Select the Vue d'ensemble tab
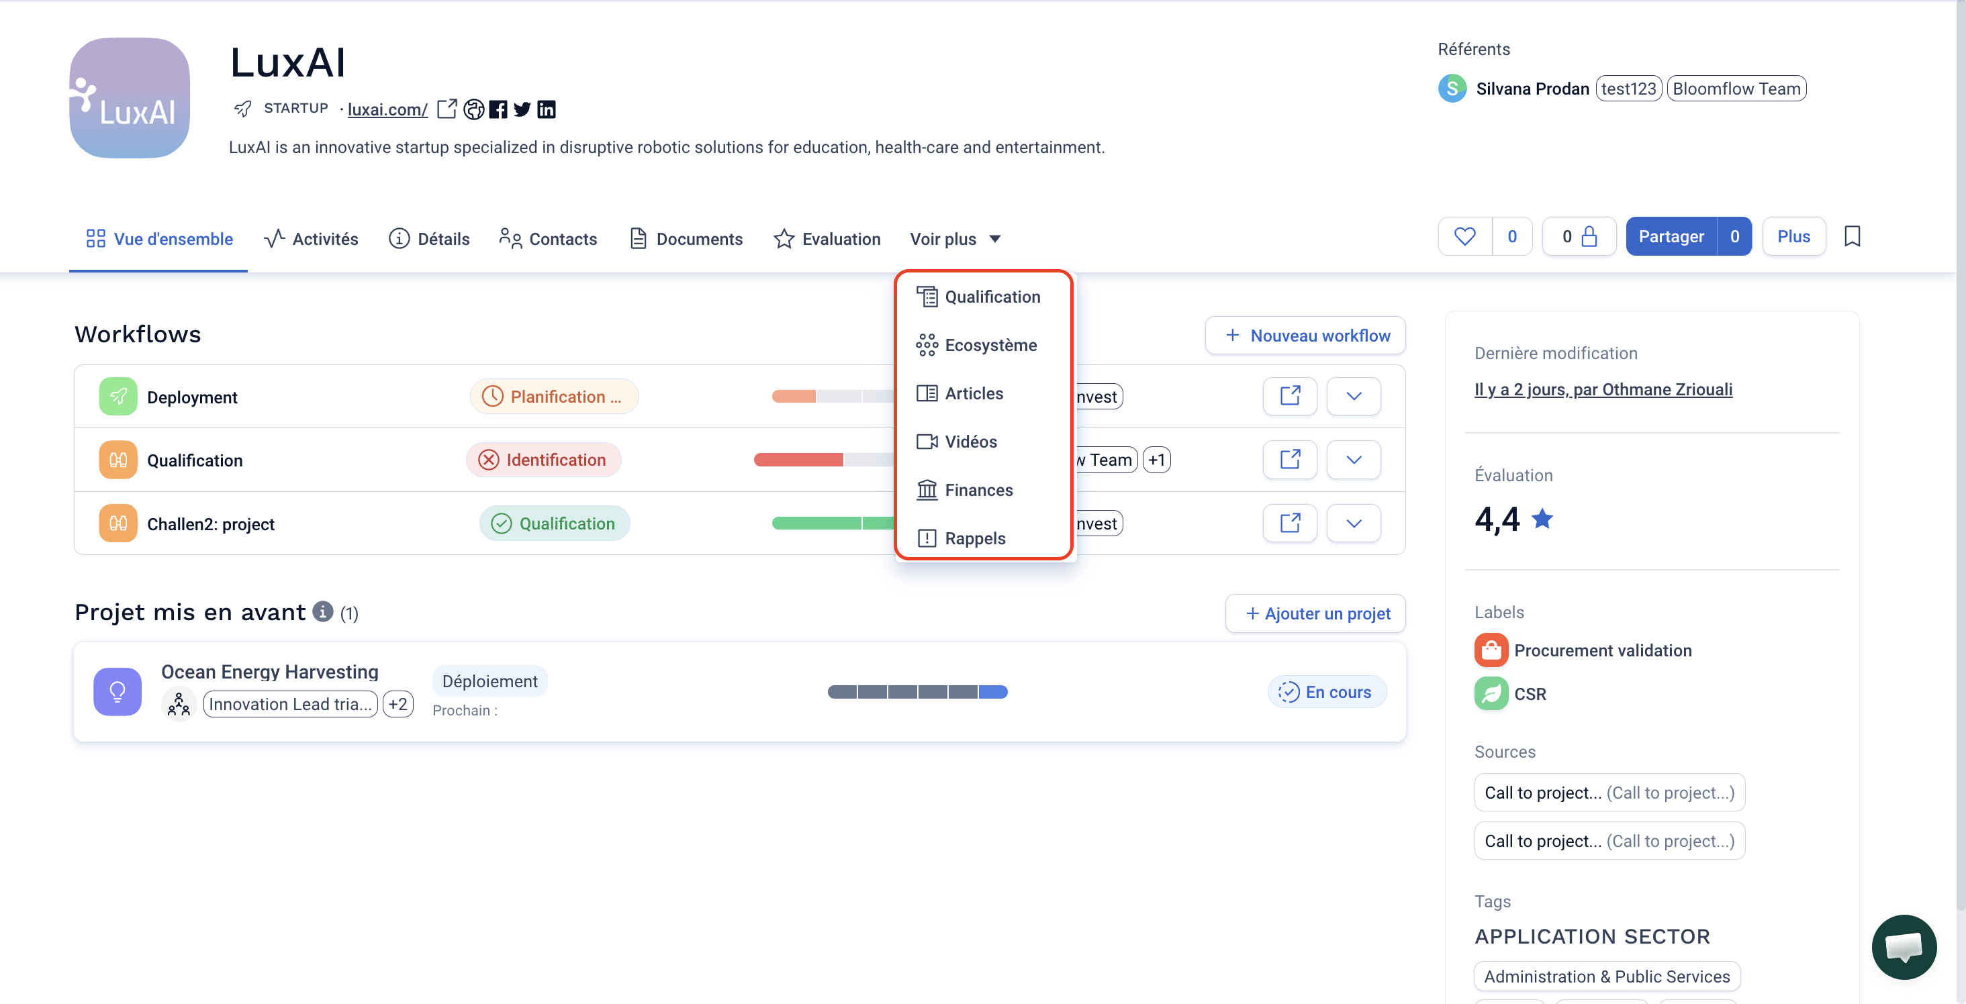 pyautogui.click(x=158, y=239)
